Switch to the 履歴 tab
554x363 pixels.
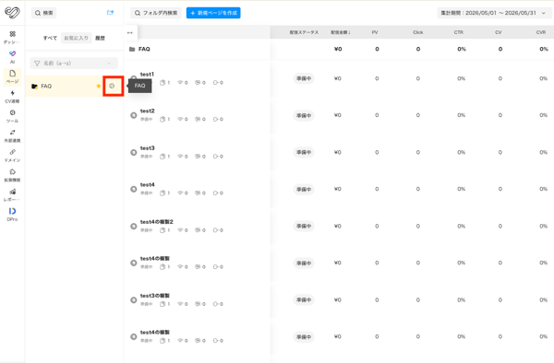tap(100, 38)
